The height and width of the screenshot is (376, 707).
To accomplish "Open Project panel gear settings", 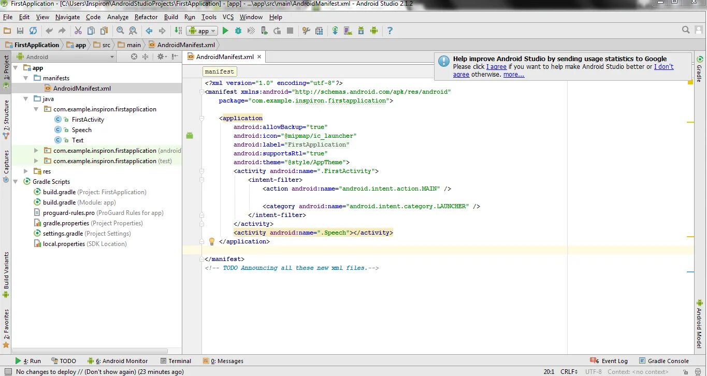I will (x=162, y=57).
